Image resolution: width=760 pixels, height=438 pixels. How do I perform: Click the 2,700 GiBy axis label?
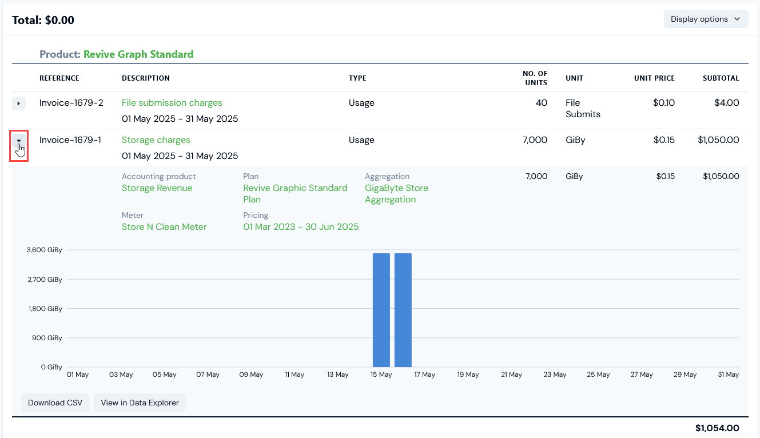[x=44, y=280]
